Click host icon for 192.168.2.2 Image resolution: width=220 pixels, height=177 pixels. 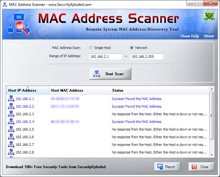pos(11,106)
